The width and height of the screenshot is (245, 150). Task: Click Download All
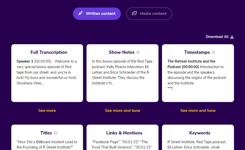217,37
